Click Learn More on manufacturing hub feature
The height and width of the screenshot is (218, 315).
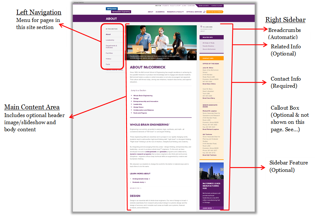[x=208, y=208]
